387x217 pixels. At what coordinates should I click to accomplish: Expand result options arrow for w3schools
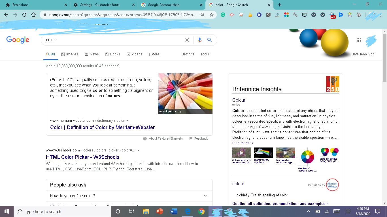[139, 150]
